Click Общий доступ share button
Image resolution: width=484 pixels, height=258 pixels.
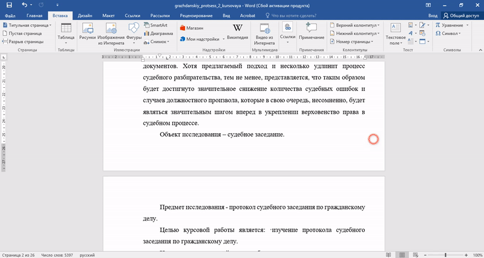point(461,15)
